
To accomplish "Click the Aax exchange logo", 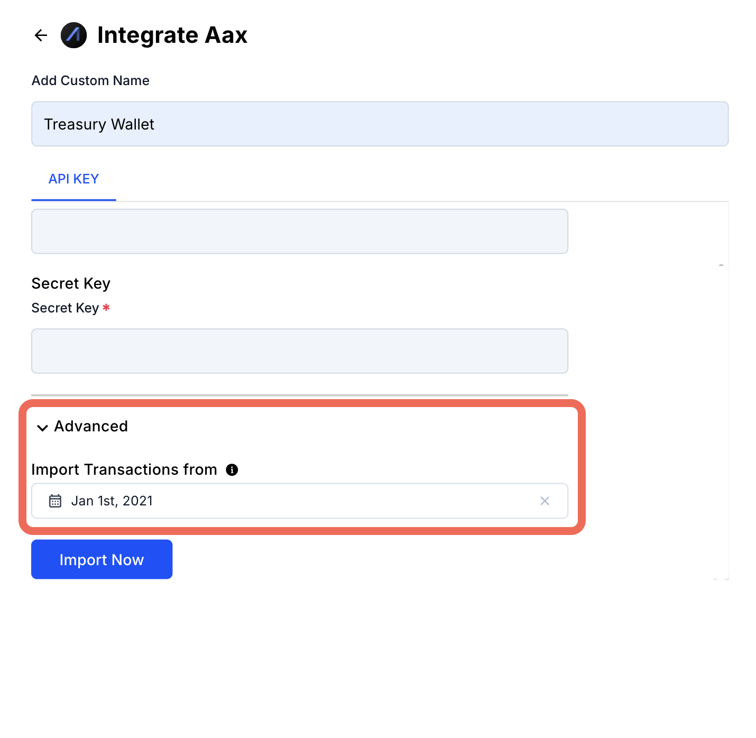I will point(73,35).
